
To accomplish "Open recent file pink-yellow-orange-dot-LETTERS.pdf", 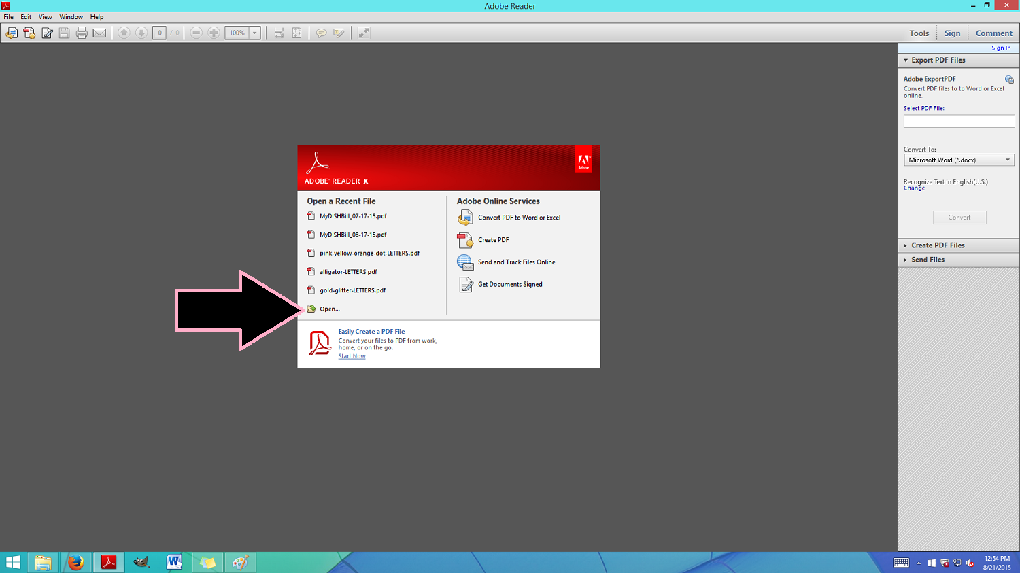I will point(369,254).
